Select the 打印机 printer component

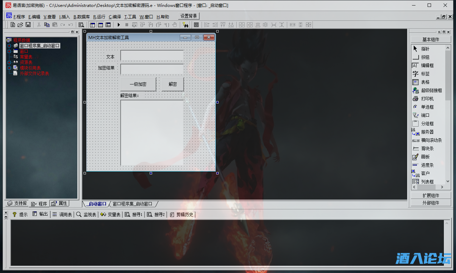click(x=427, y=99)
